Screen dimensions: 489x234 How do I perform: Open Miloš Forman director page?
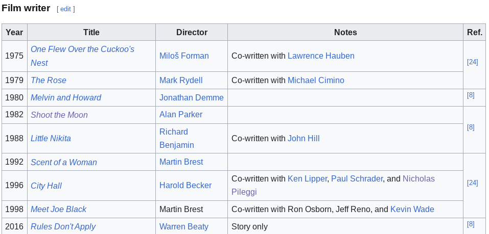(x=184, y=56)
